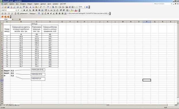Switch to the Лист1 sheet tab

[11, 105]
